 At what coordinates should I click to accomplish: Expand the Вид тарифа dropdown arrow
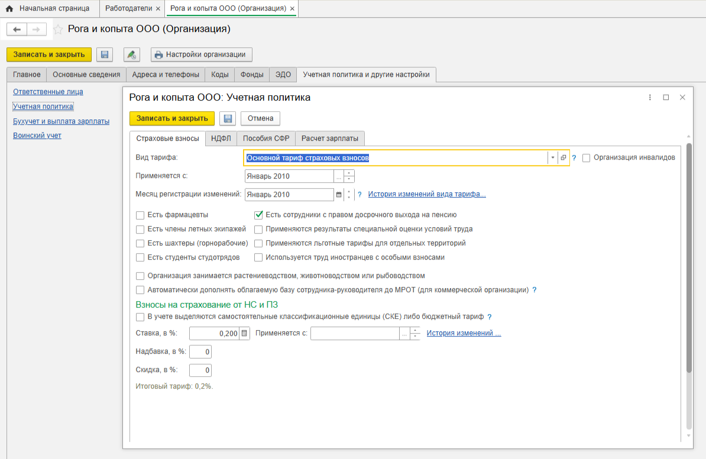click(x=553, y=158)
